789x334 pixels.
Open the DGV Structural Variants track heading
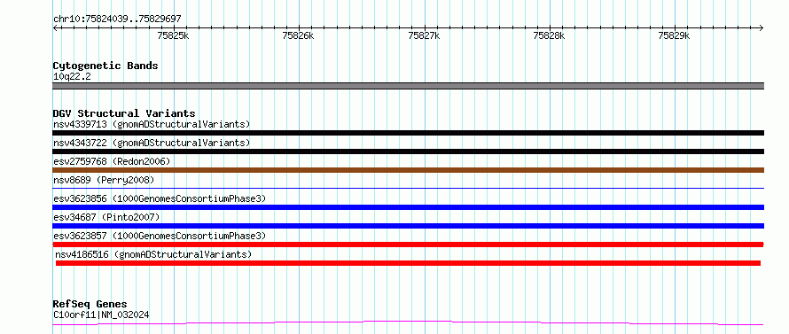click(x=124, y=113)
